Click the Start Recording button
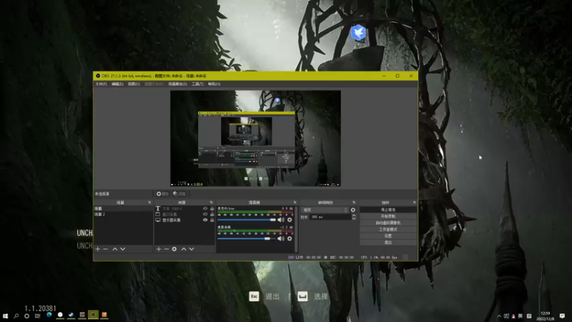Screen dimensions: 572x322 [388, 217]
